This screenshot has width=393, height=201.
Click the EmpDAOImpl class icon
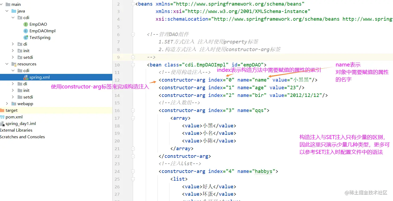click(26, 31)
